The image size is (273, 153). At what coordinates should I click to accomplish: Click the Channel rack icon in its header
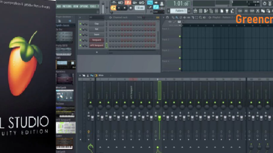tap(110, 17)
